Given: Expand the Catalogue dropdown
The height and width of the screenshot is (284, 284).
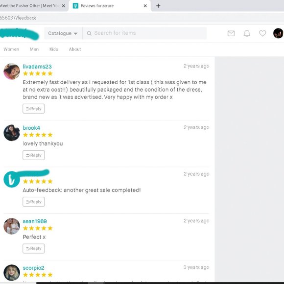Looking at the screenshot, I should coord(63,33).
